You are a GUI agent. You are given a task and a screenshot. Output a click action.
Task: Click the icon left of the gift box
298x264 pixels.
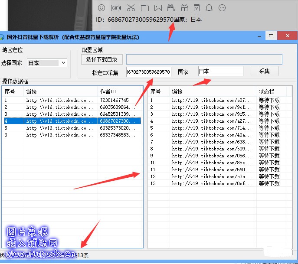[171, 8]
